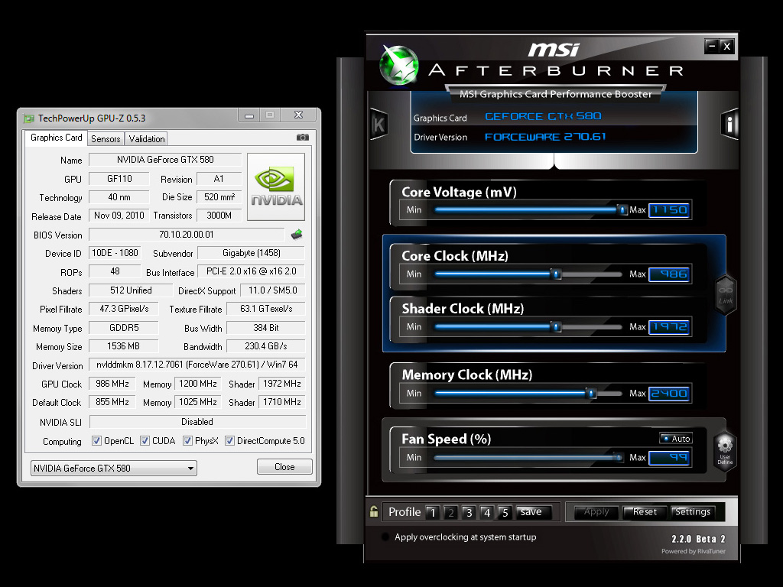Switch to the Validation tab

(x=146, y=139)
